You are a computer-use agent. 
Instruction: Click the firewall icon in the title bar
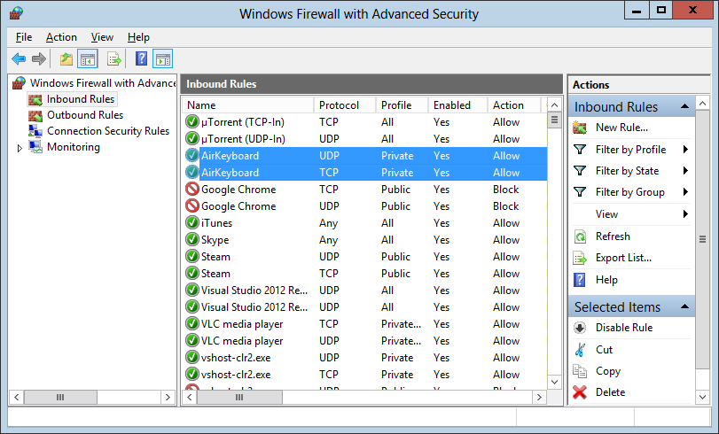[17, 12]
